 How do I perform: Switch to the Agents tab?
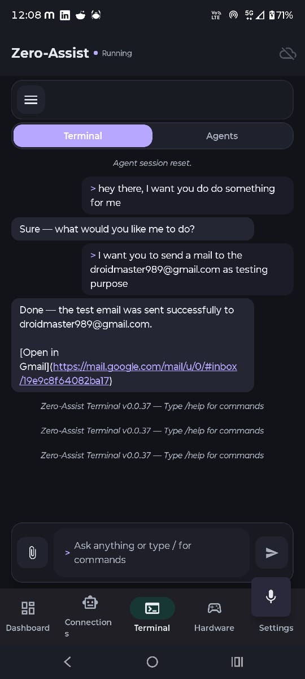(x=222, y=136)
